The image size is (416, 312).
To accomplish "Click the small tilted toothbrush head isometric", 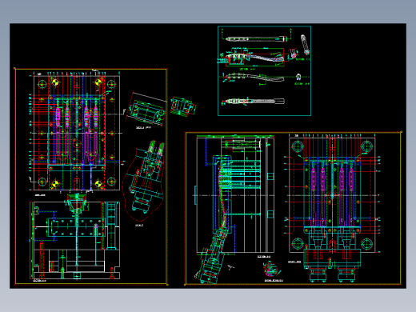I will (x=305, y=45).
